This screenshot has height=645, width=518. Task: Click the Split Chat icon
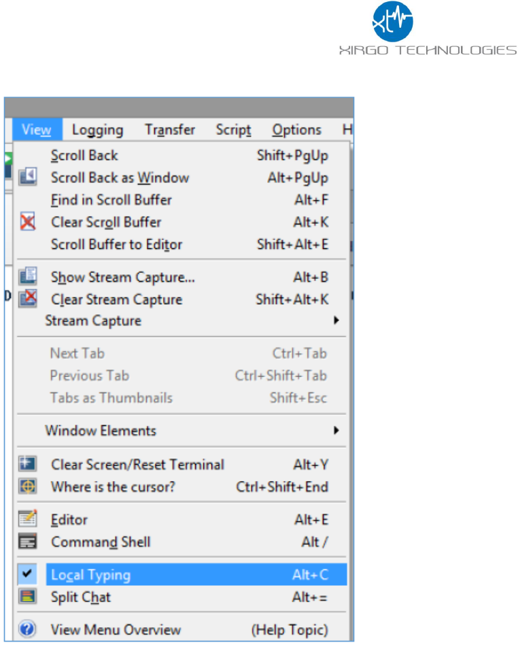[28, 597]
